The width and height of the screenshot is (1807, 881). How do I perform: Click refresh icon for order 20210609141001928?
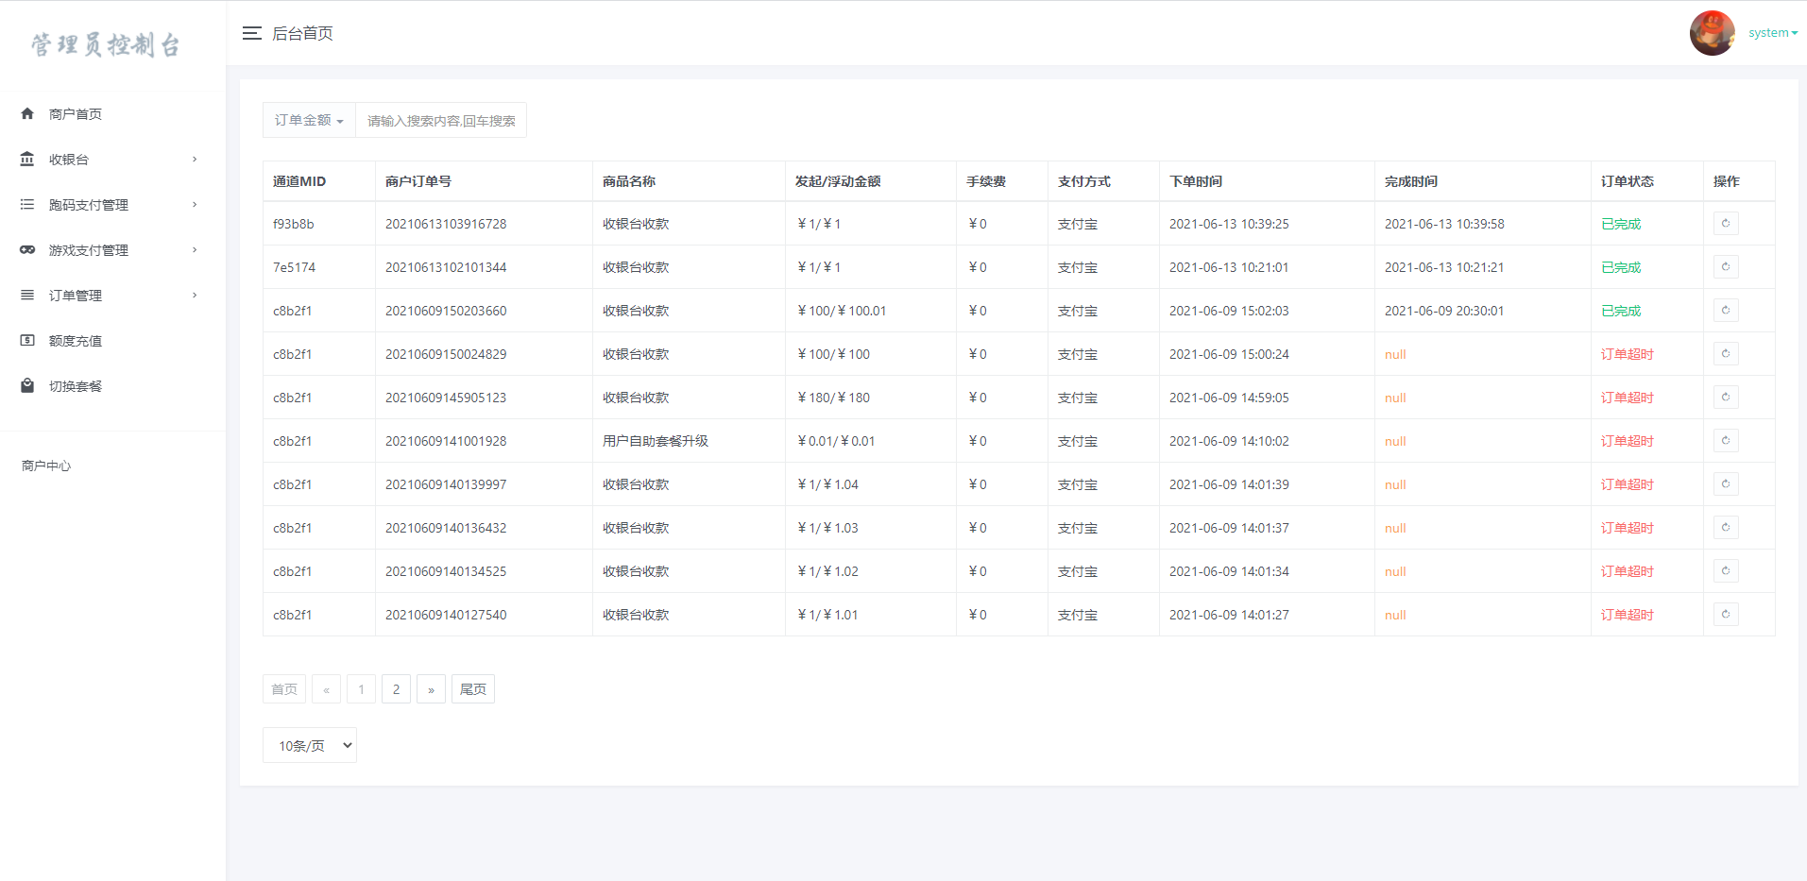1726,441
